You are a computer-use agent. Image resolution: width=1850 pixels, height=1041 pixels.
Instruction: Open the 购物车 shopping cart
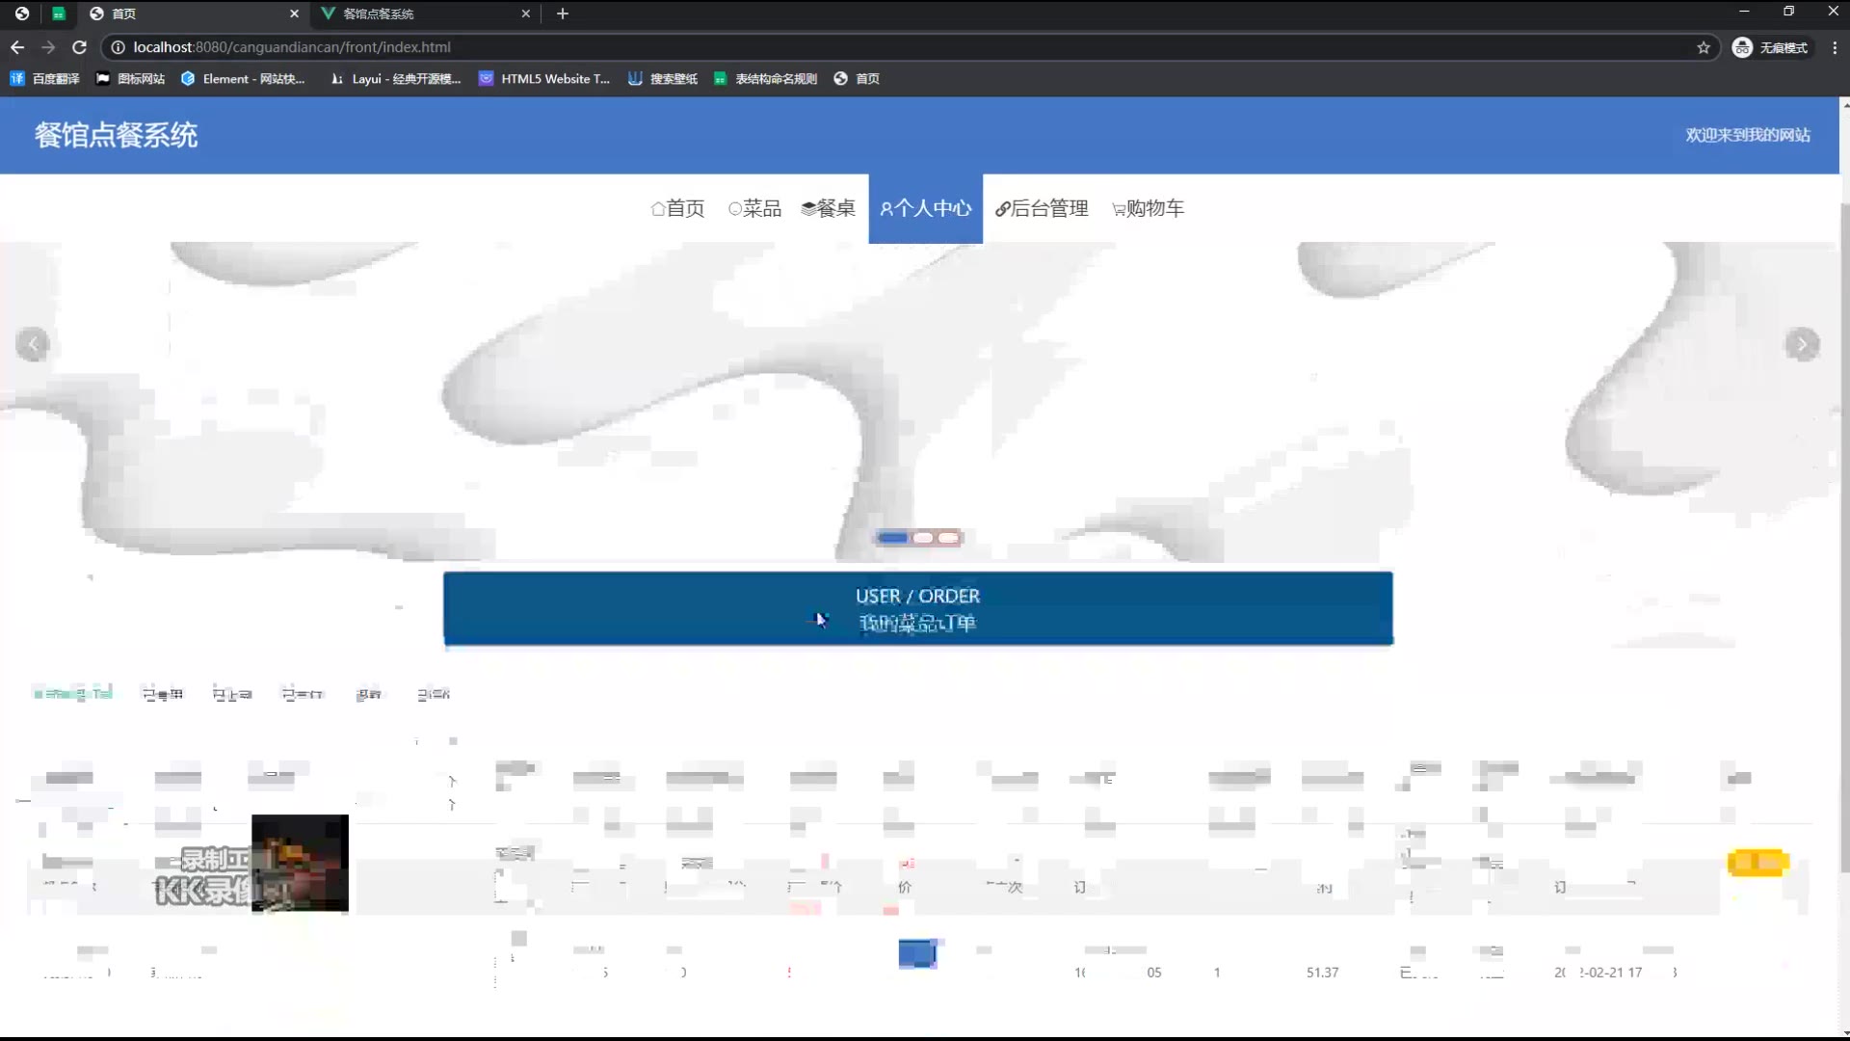pyautogui.click(x=1148, y=208)
